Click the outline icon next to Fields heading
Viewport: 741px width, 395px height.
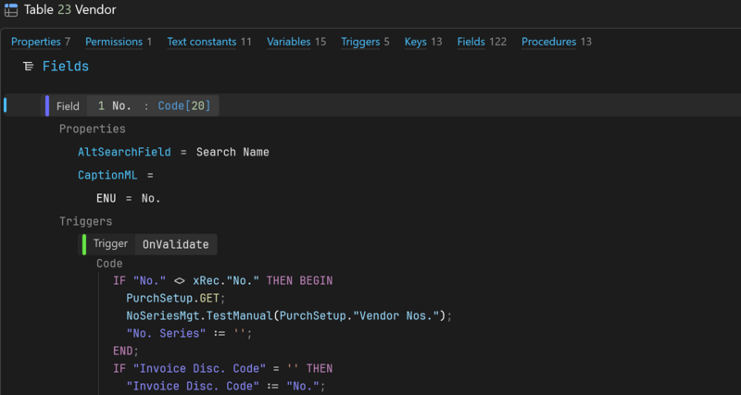pyautogui.click(x=29, y=67)
